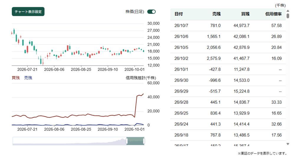This screenshot has width=295, height=159.
Task: Click the selected window of the range navigator
Action: coord(135,141)
